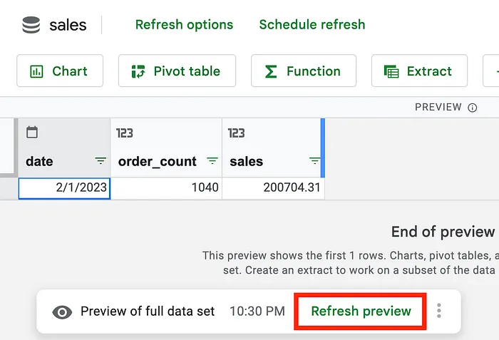Click the sales database icon

[31, 25]
